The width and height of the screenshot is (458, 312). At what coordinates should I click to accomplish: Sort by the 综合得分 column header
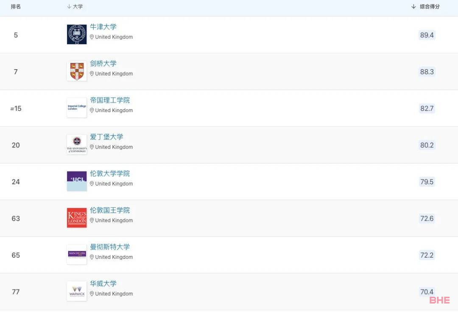click(x=426, y=7)
